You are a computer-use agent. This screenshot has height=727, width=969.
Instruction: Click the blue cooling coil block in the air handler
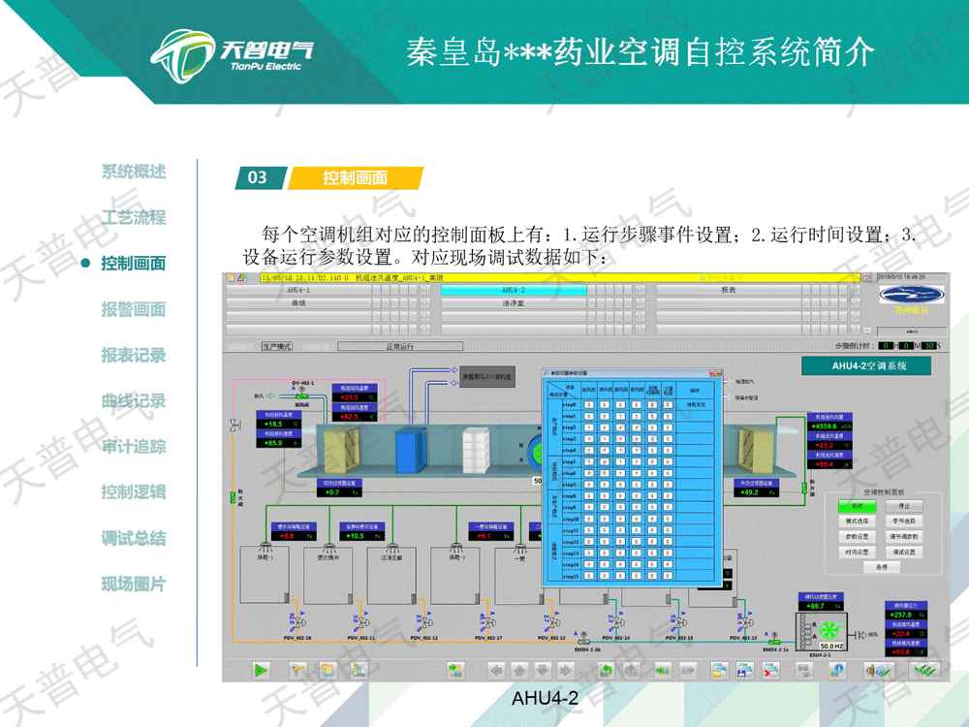pos(410,450)
